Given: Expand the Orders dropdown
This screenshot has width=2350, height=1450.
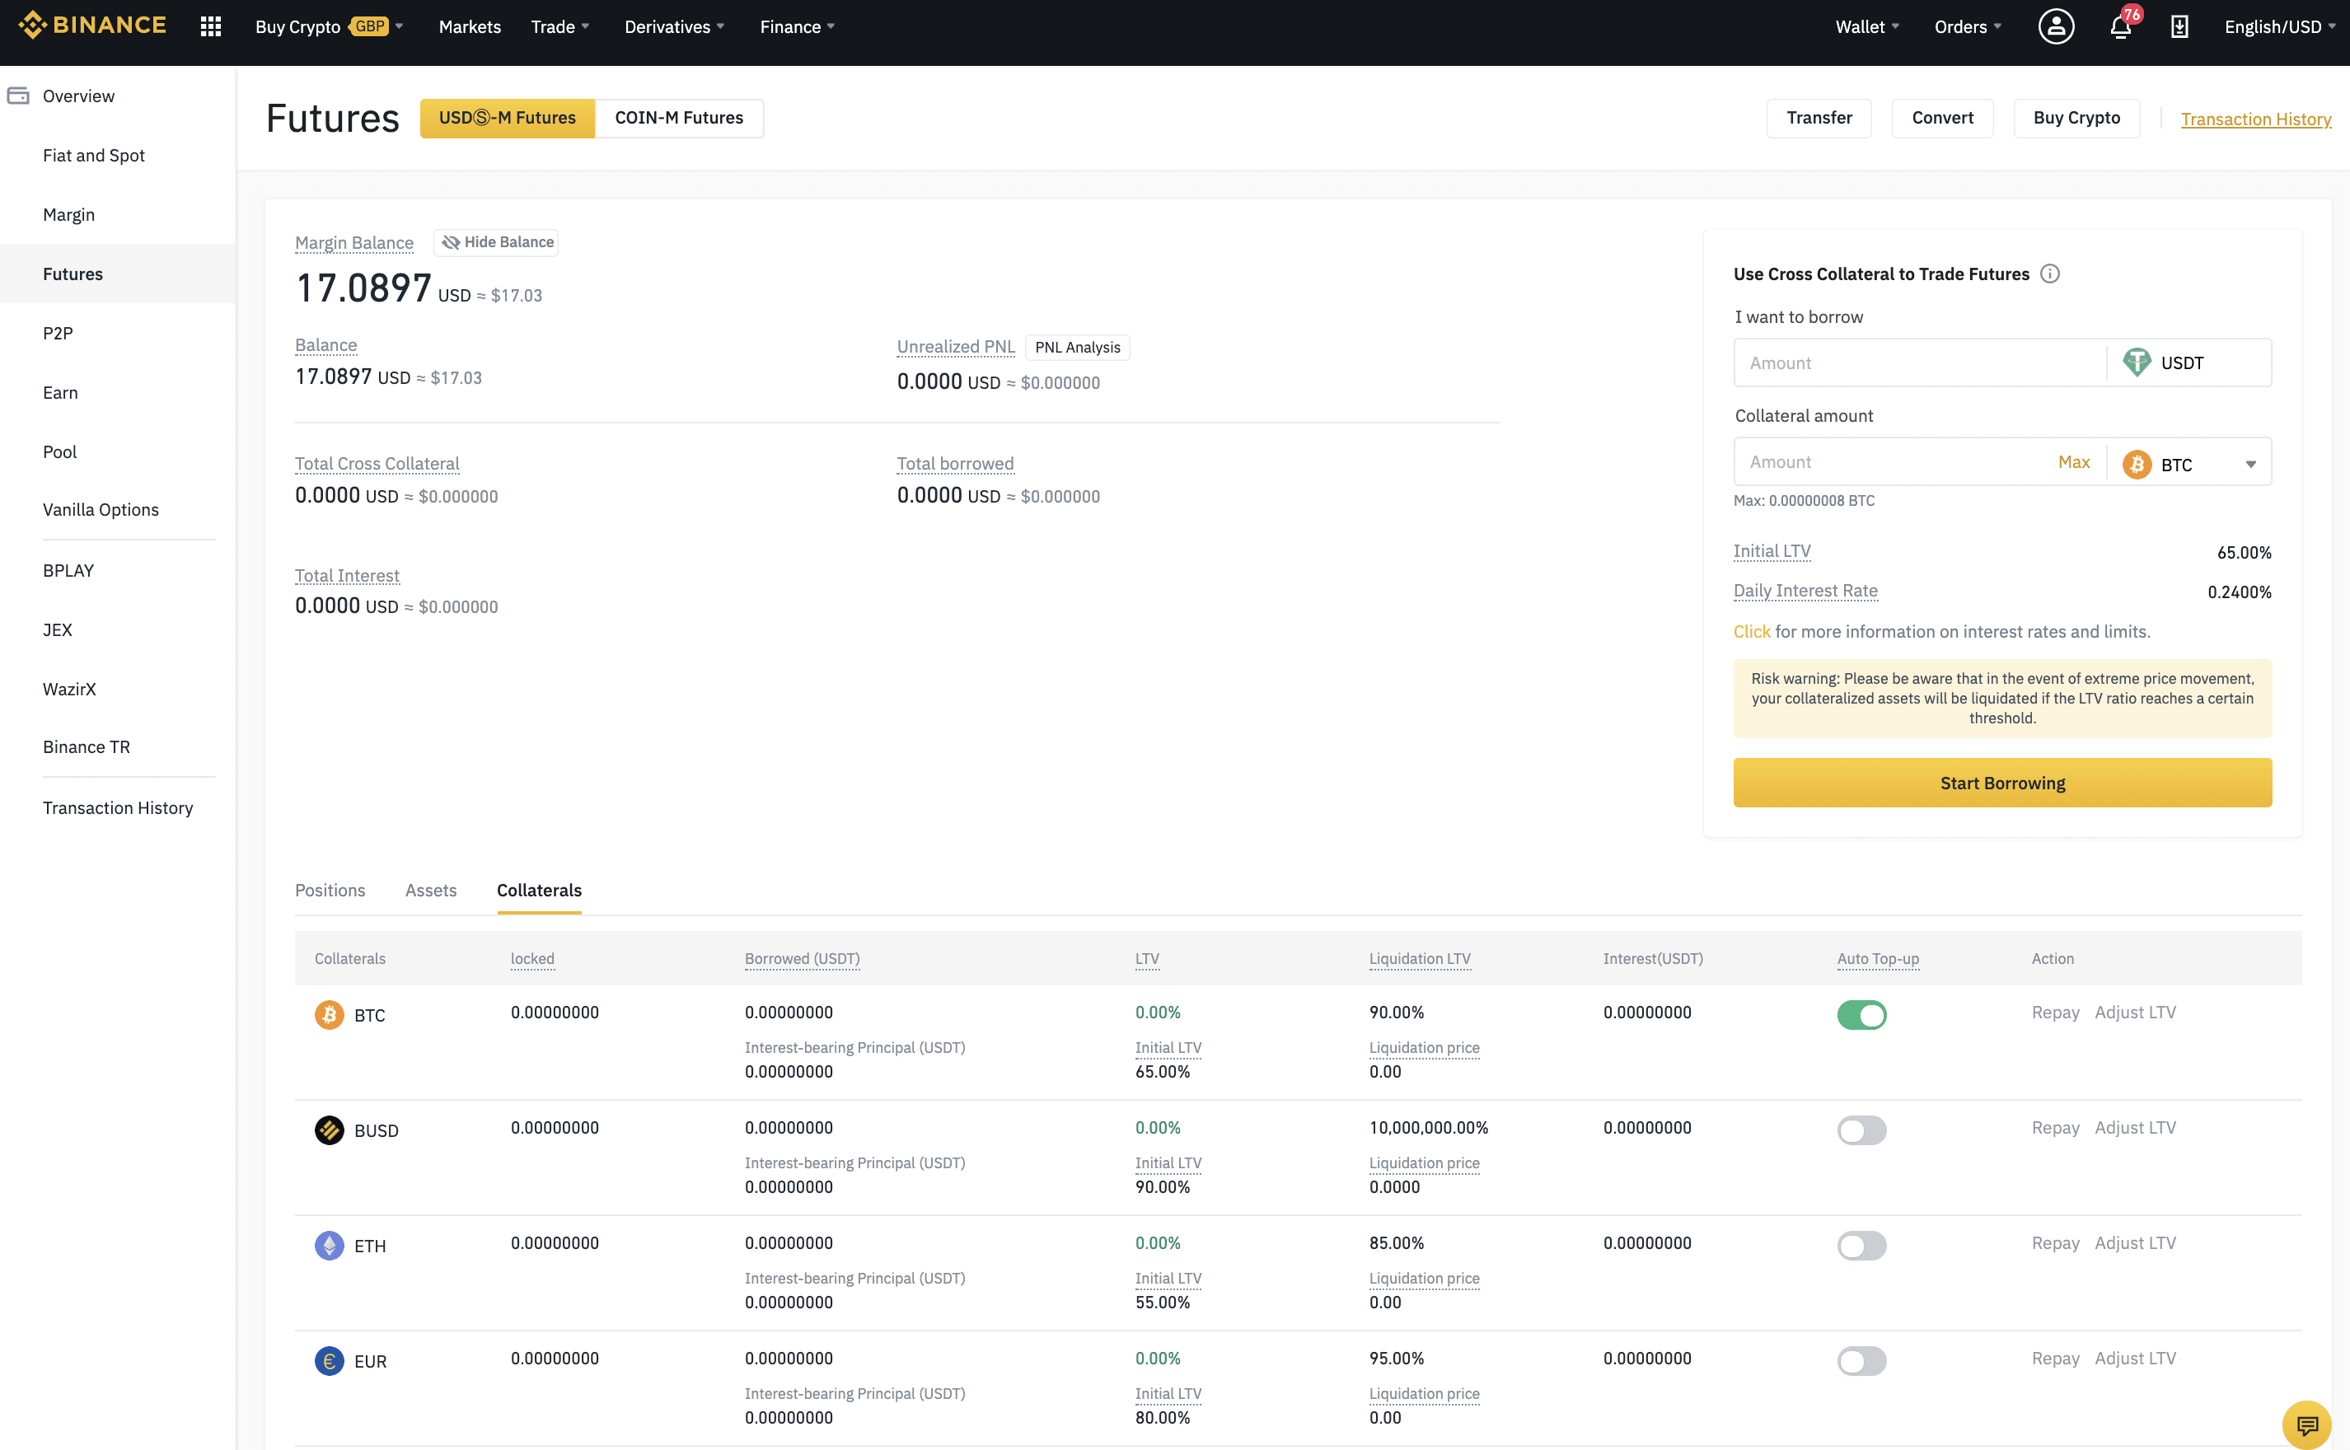Looking at the screenshot, I should pos(1968,27).
